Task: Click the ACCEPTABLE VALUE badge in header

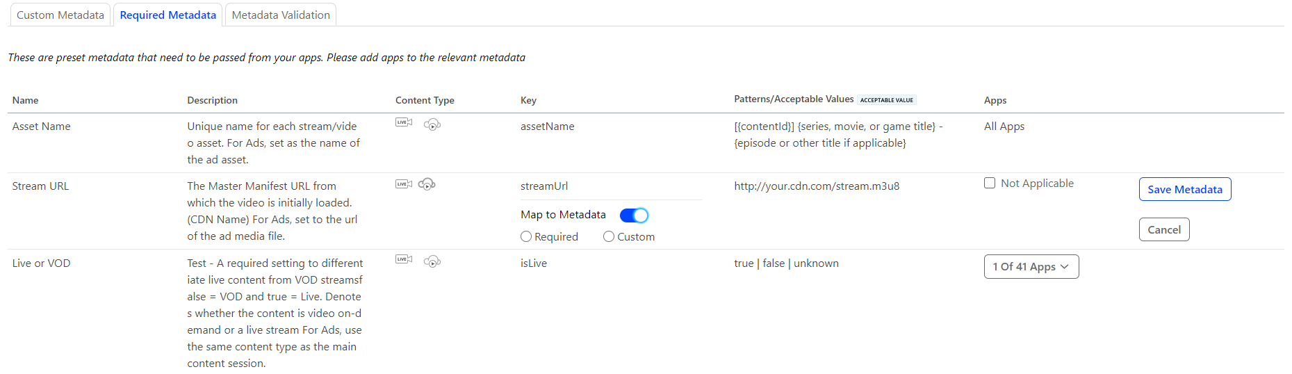Action: [x=886, y=100]
